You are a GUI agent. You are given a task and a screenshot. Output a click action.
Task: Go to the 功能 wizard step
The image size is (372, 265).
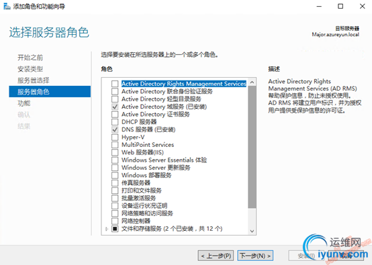click(x=24, y=103)
